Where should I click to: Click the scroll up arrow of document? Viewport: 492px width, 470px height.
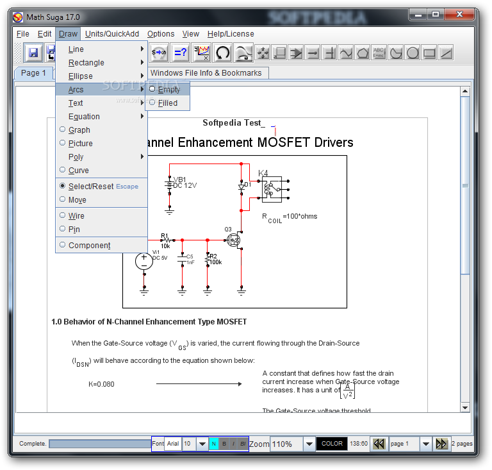(x=465, y=91)
